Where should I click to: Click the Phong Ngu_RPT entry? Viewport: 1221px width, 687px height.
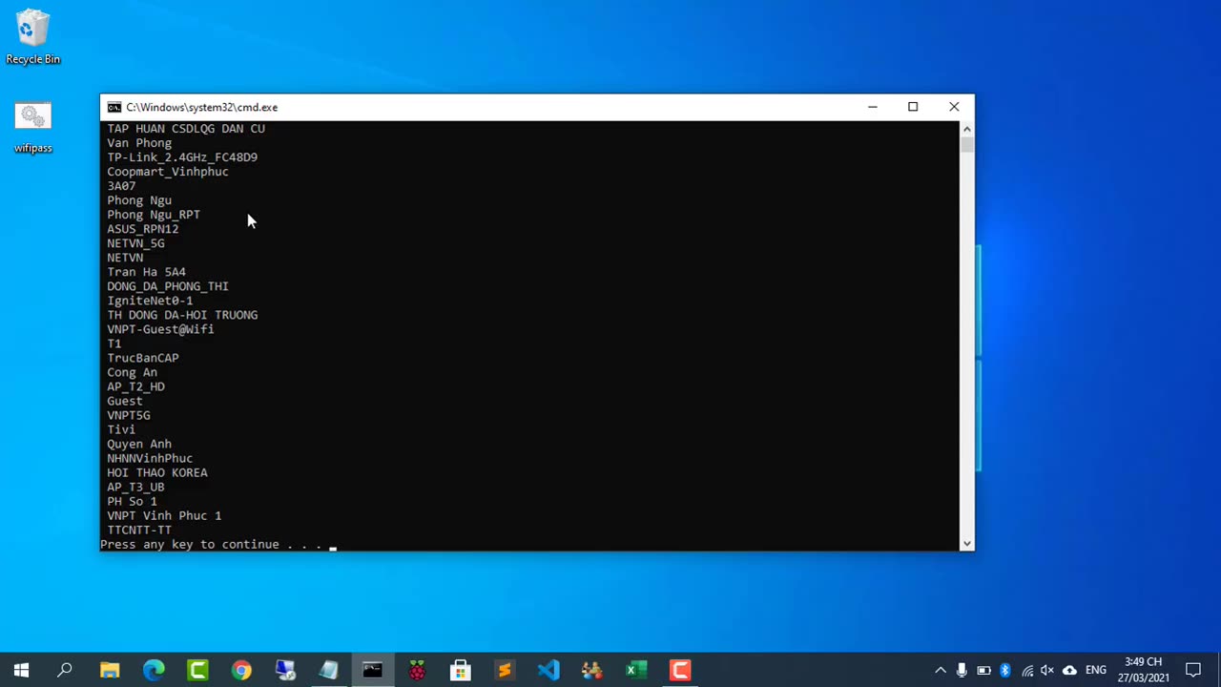[154, 215]
